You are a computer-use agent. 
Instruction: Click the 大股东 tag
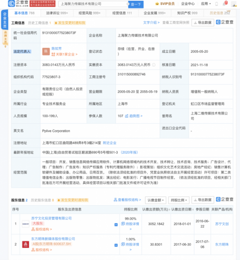tap(38, 223)
